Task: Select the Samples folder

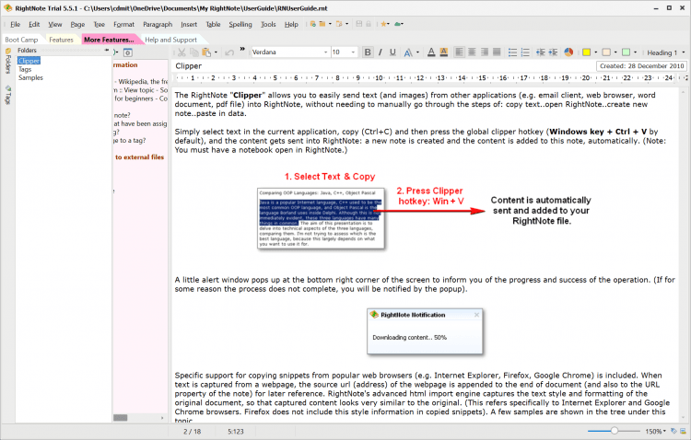Action: (x=30, y=77)
